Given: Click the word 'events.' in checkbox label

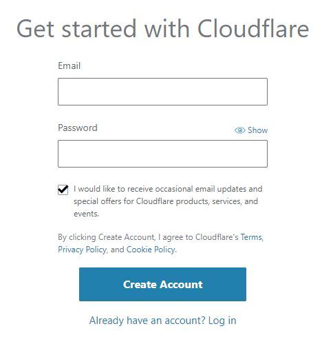Looking at the screenshot, I should 86,214.
